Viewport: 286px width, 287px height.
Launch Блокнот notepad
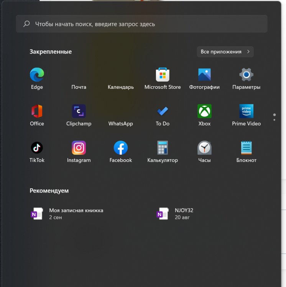click(246, 152)
